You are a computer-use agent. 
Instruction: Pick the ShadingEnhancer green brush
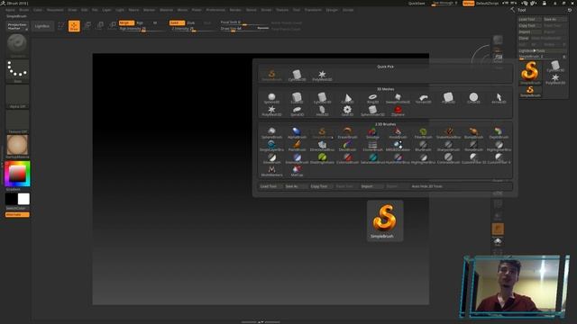pyautogui.click(x=322, y=158)
